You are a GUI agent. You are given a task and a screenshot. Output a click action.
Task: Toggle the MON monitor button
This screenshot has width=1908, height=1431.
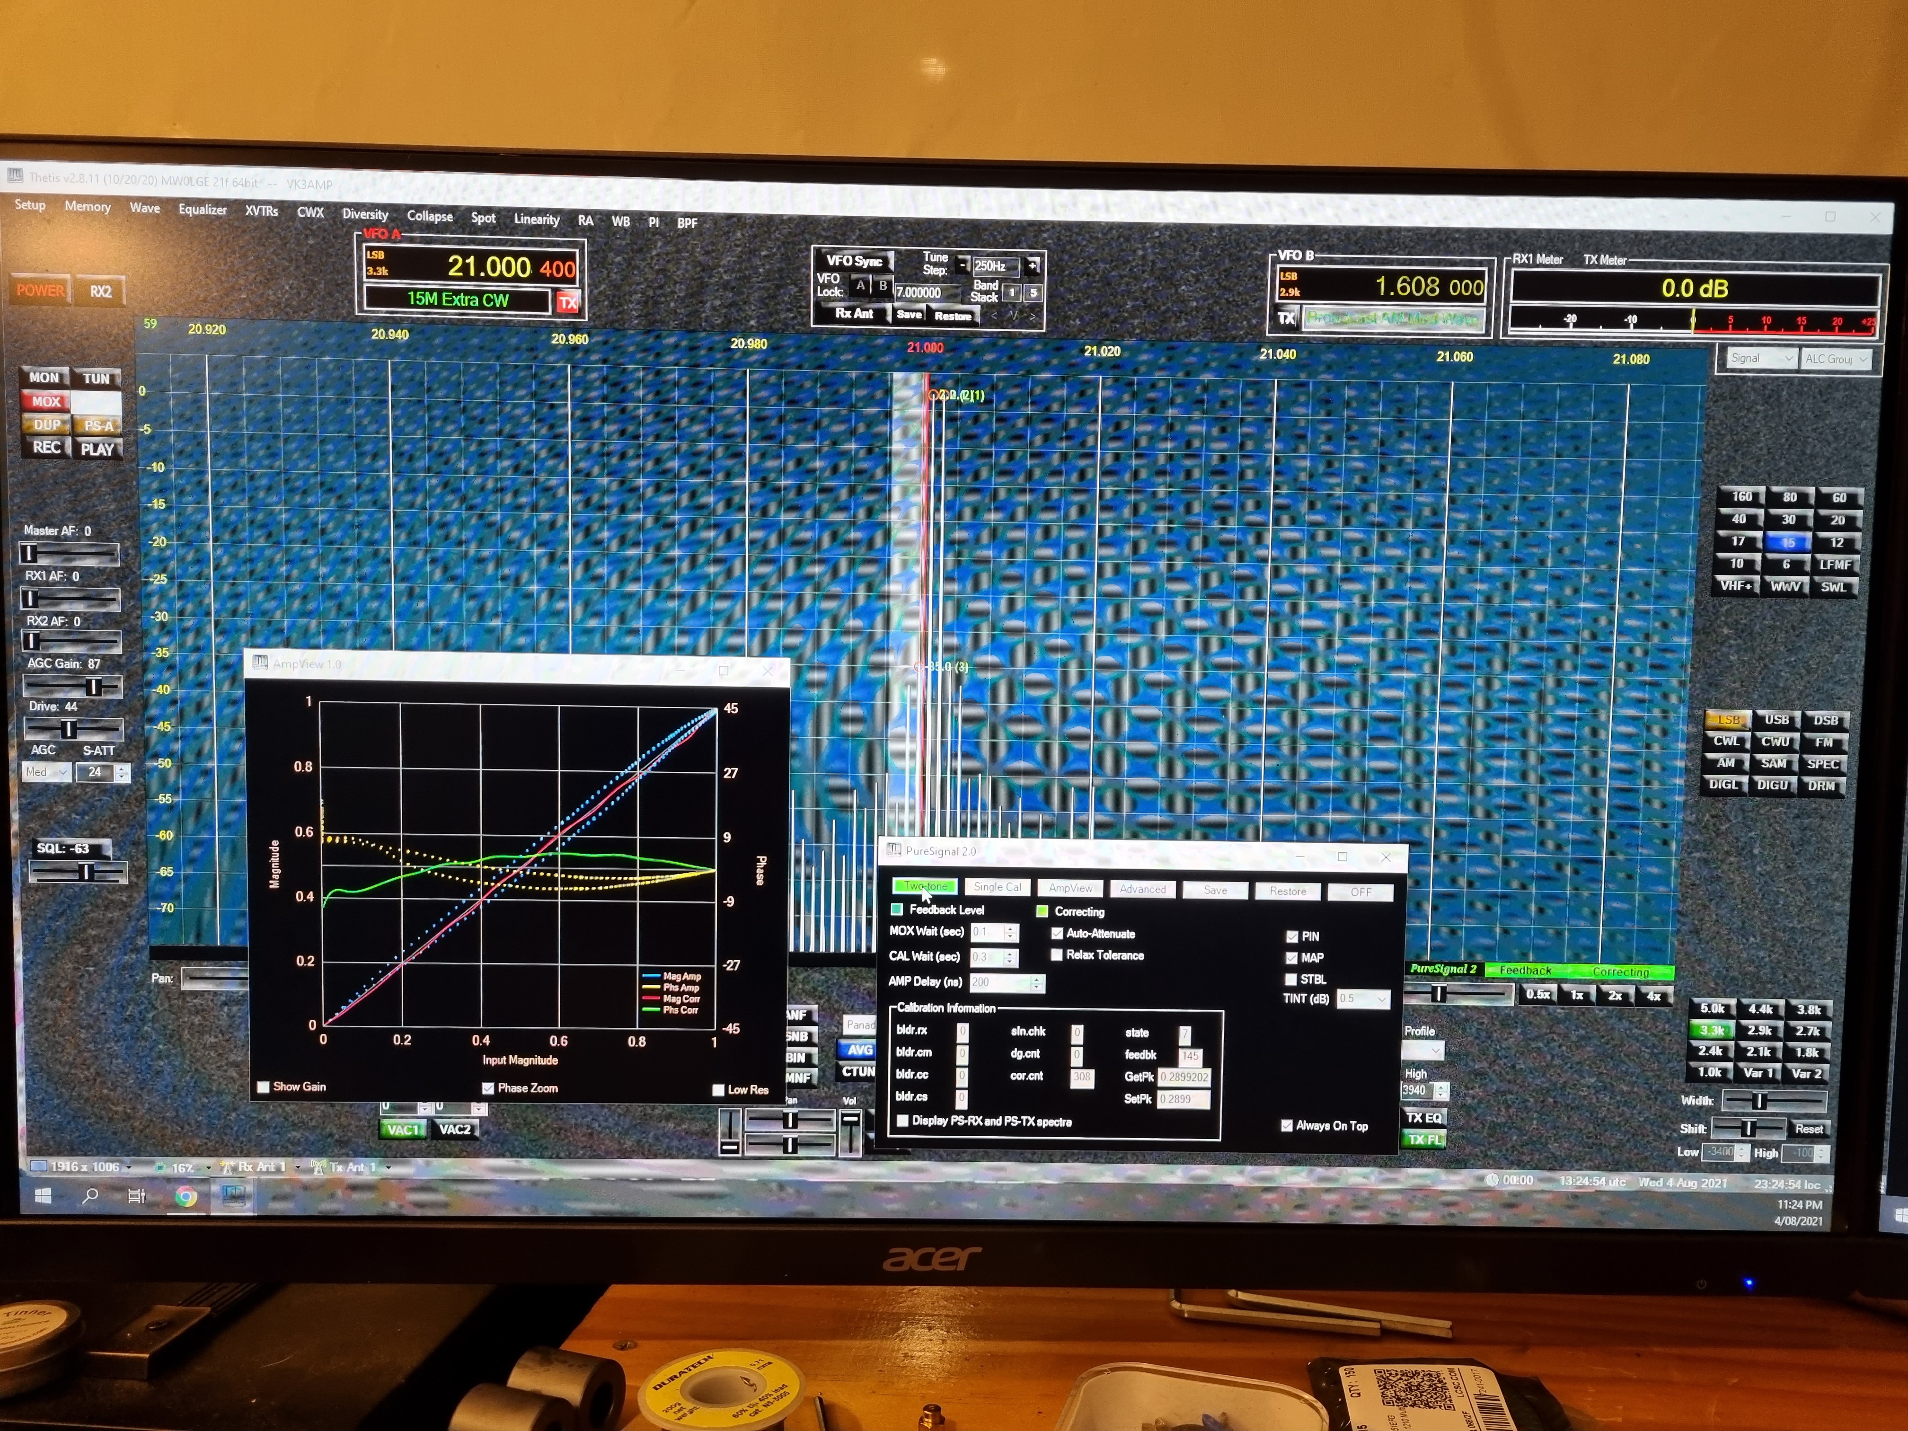point(44,377)
